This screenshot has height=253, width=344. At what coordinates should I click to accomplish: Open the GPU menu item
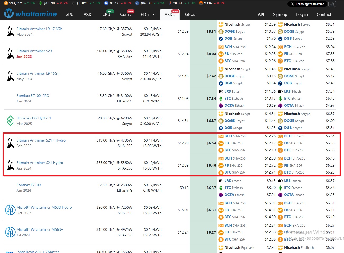click(69, 14)
